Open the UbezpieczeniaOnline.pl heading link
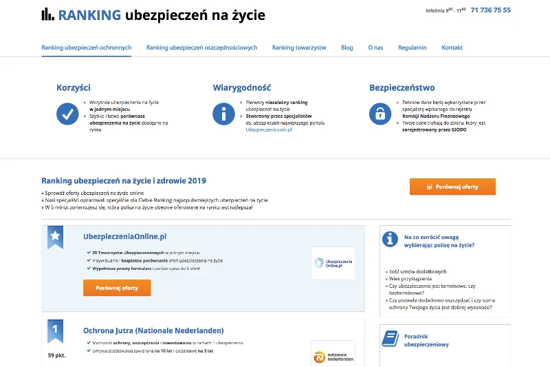This screenshot has height=367, width=550. tap(125, 236)
